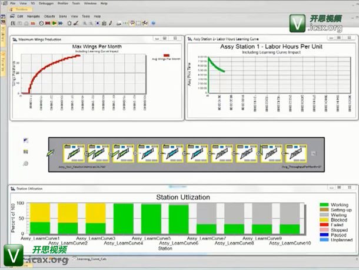The height and width of the screenshot is (270, 359).
Task: Click the green source part at the line start
Action: [x=51, y=153]
